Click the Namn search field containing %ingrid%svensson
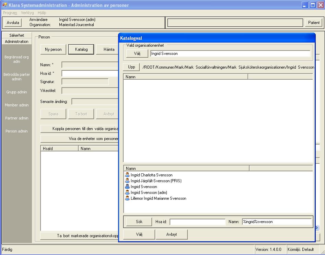The height and width of the screenshot is (255, 325). [x=277, y=222]
